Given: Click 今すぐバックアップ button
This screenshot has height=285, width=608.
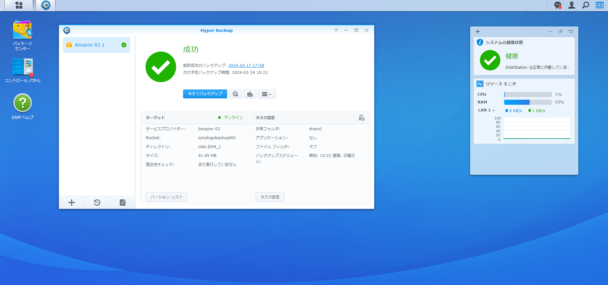Looking at the screenshot, I should (205, 94).
